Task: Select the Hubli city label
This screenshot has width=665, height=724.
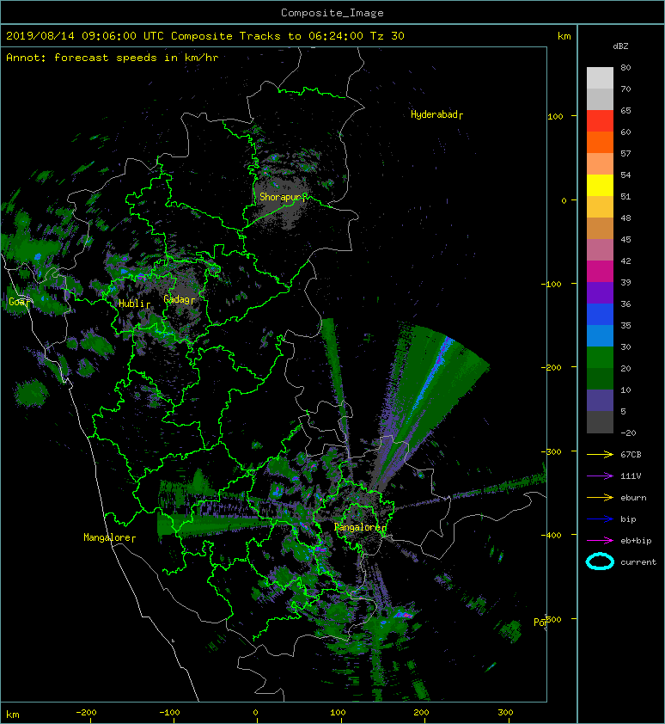Action: point(134,304)
